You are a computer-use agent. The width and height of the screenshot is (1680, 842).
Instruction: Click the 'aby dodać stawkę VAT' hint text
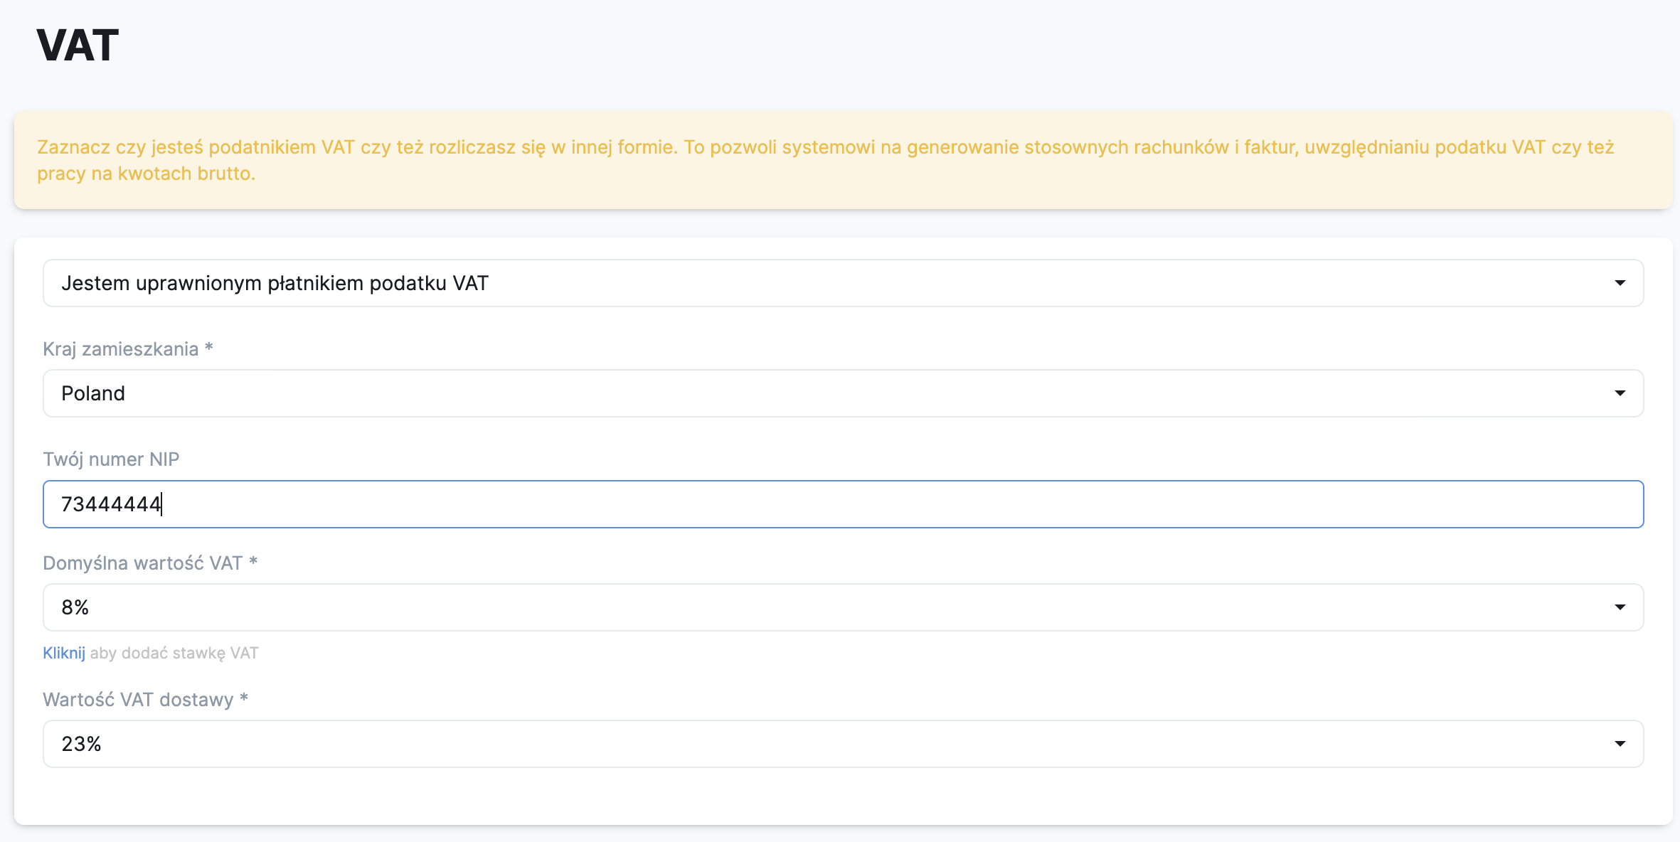(174, 653)
